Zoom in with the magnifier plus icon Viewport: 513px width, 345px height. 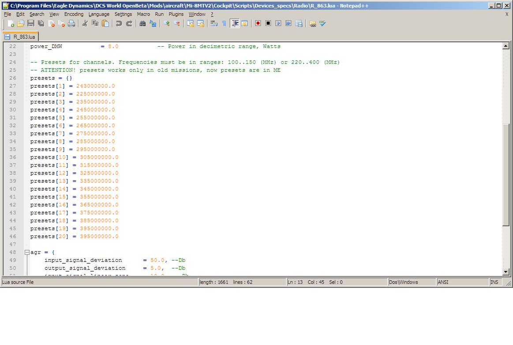click(x=167, y=23)
